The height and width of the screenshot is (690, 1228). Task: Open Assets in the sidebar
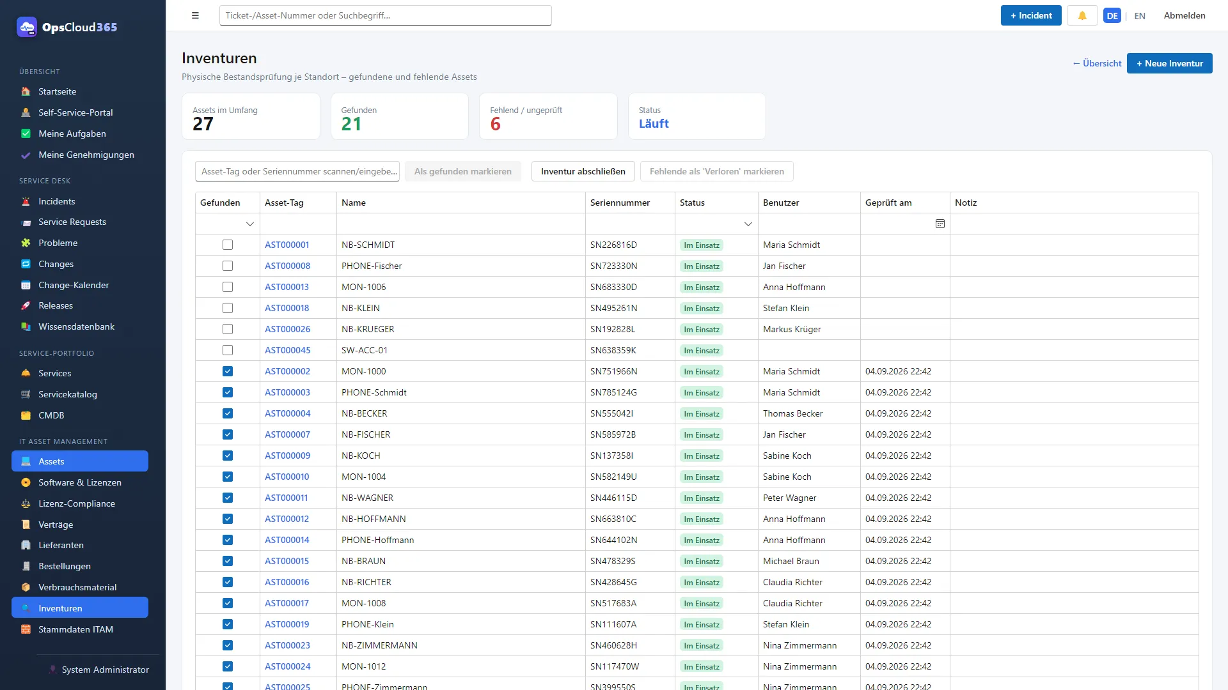[x=80, y=461]
